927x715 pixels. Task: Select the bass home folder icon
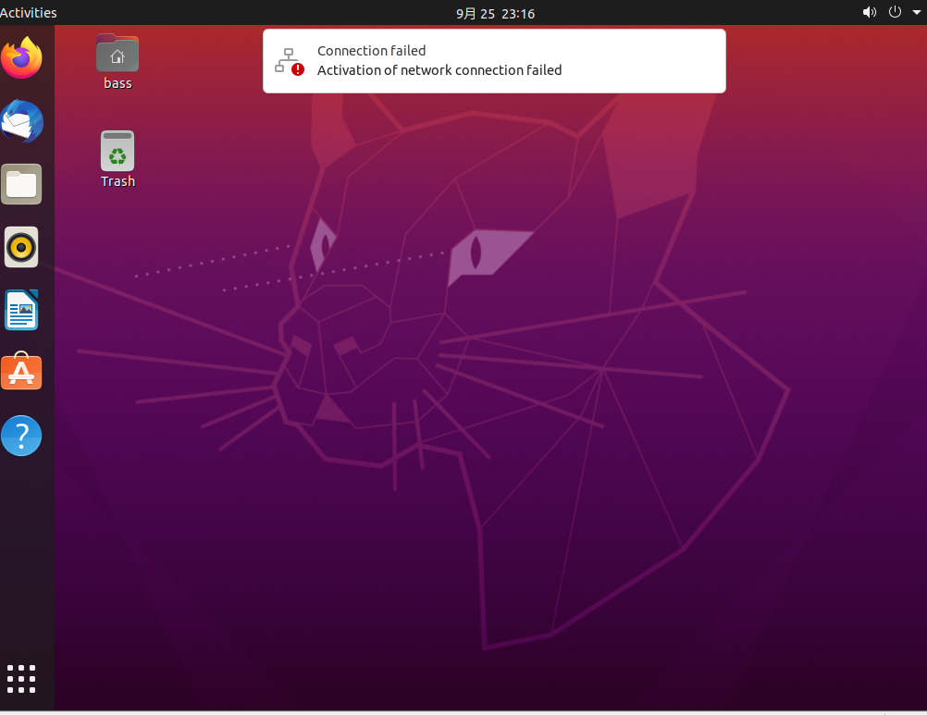click(117, 54)
